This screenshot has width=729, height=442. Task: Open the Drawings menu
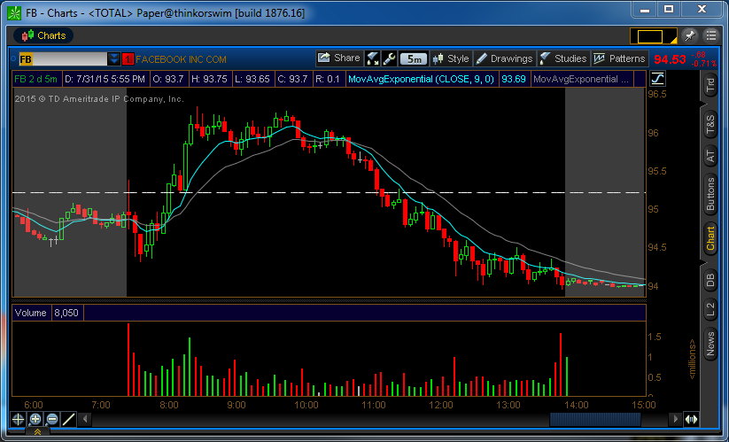[x=505, y=58]
